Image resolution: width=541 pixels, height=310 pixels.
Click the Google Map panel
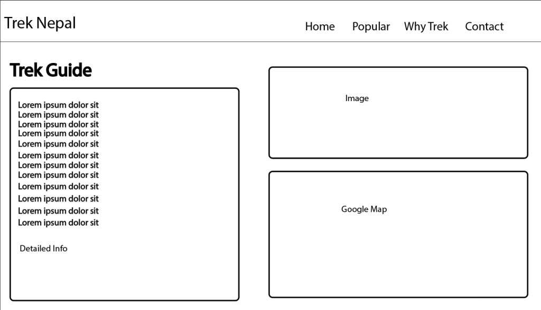(x=398, y=234)
